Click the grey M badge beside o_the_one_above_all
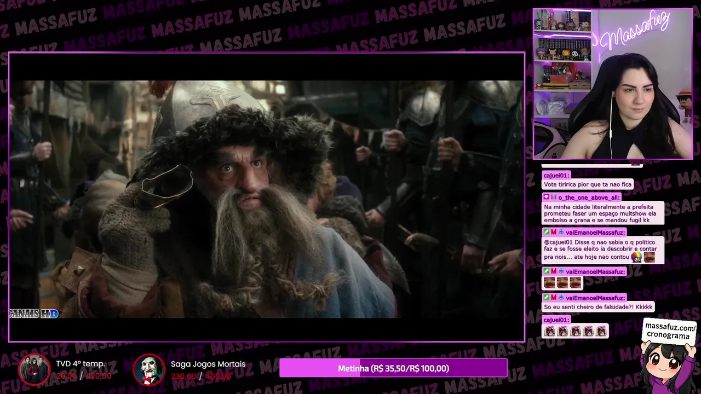This screenshot has height=394, width=701. point(553,197)
